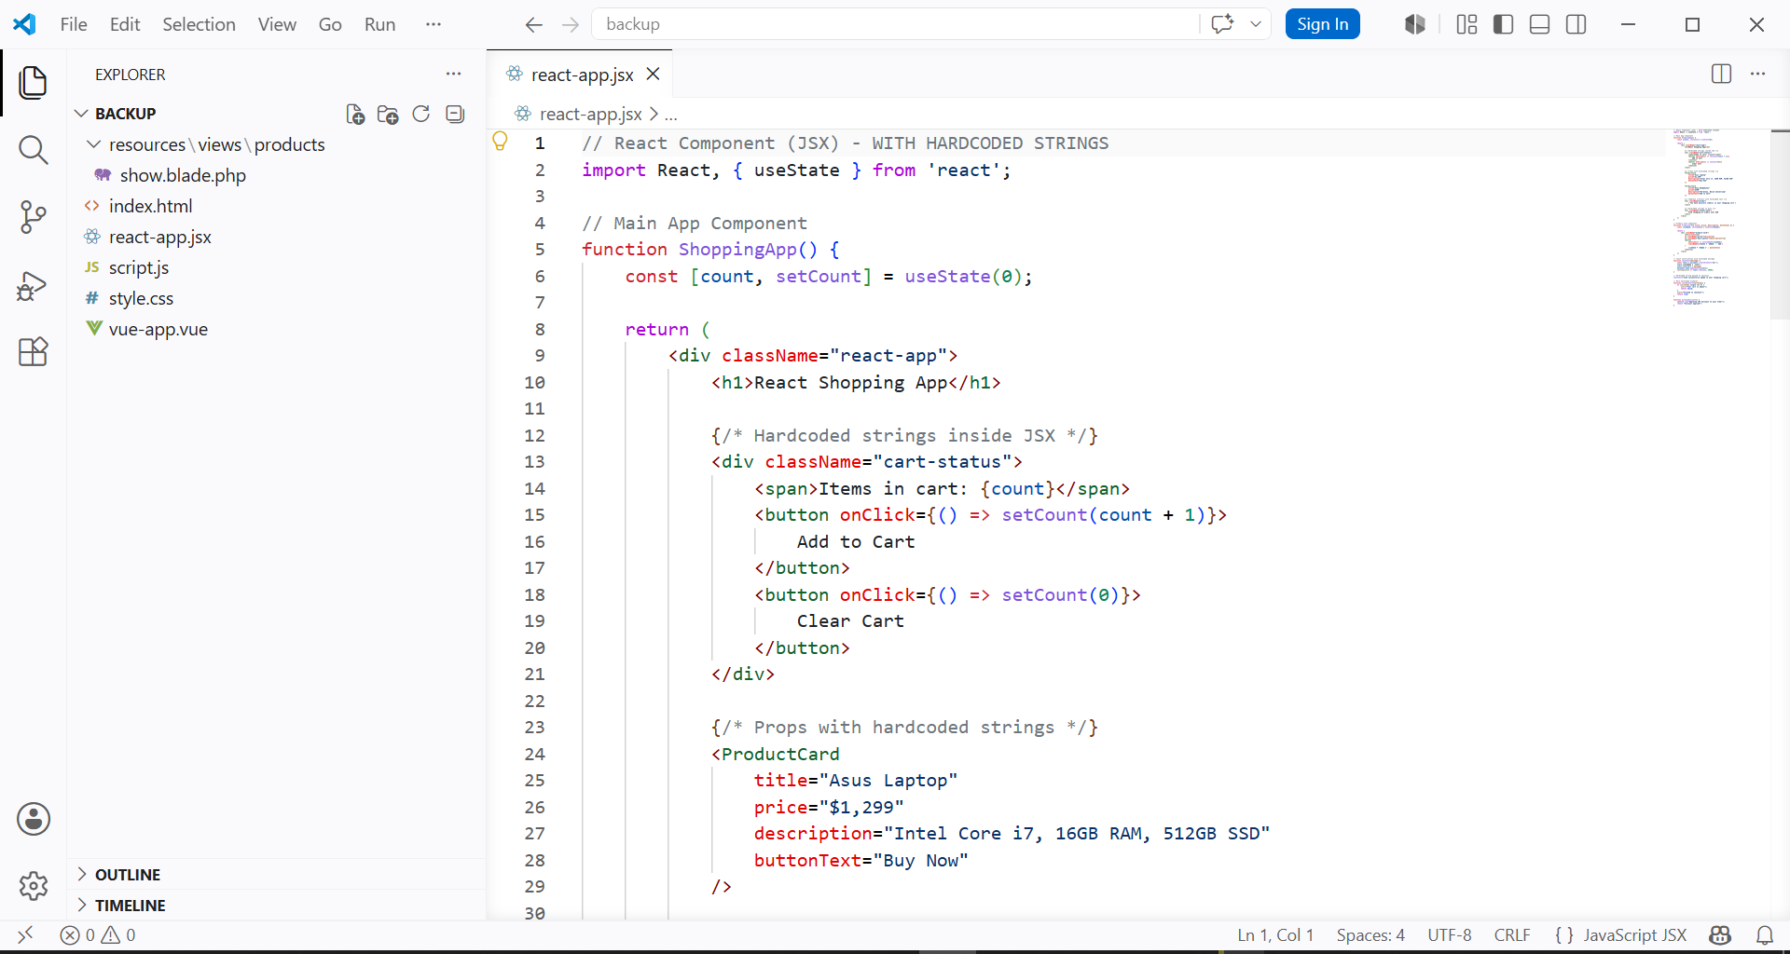Open remote window indicator in status bar

25,934
